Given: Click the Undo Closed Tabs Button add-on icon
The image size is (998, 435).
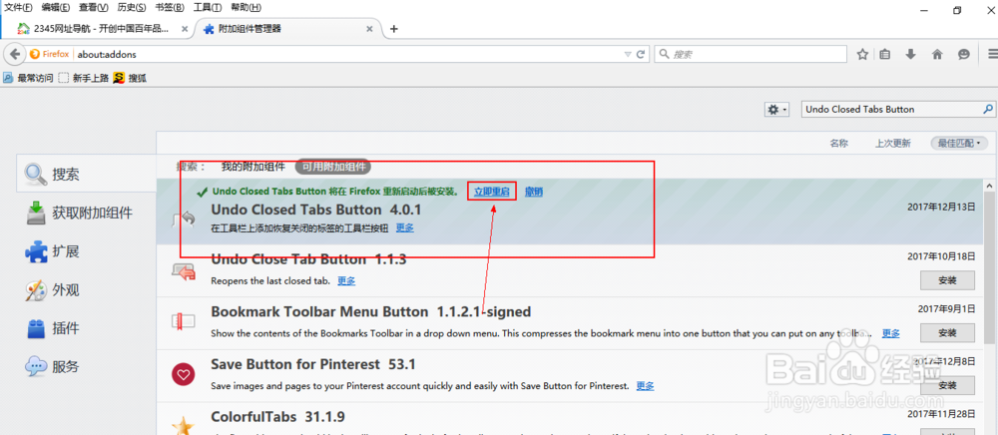Looking at the screenshot, I should pos(184,218).
